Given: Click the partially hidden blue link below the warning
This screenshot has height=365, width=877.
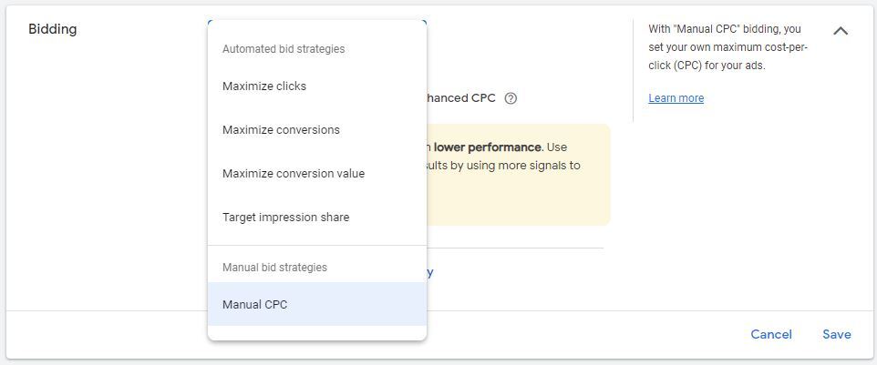Looking at the screenshot, I should (430, 272).
